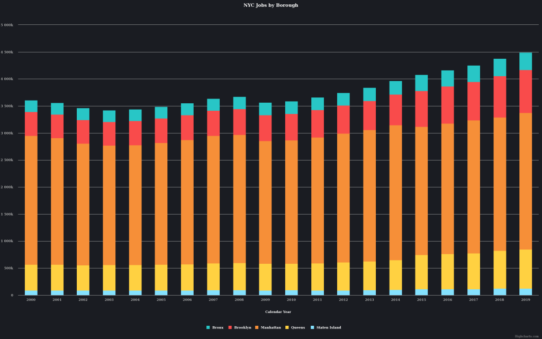The width and height of the screenshot is (542, 339).
Task: Select the Queens segment of the 2015 bar
Action: point(421,272)
